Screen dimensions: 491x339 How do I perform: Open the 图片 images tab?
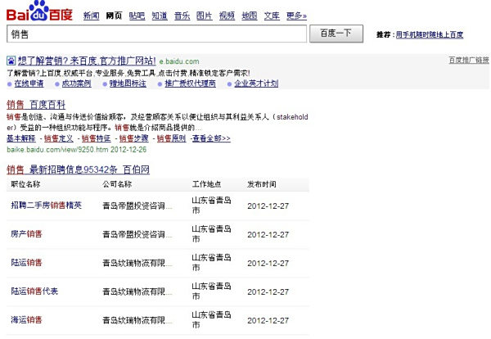pos(204,16)
